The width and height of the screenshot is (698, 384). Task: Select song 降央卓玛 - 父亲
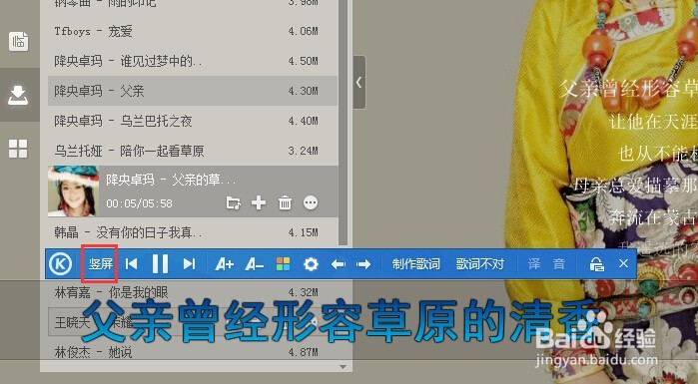pos(193,91)
